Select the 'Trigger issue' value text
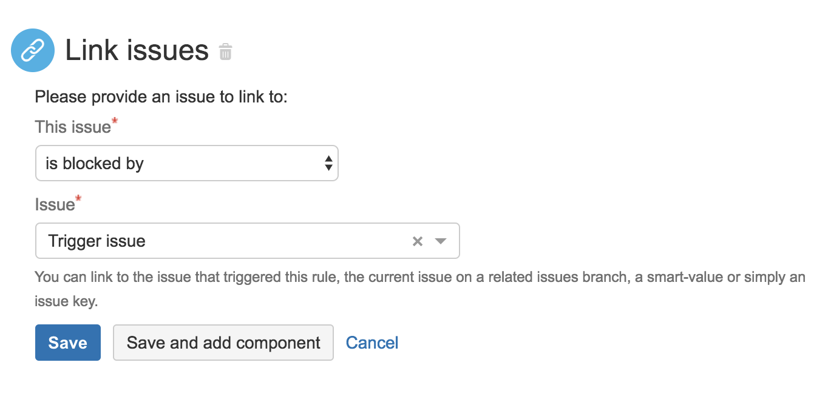Screen dimensions: 828x405 click(x=97, y=241)
